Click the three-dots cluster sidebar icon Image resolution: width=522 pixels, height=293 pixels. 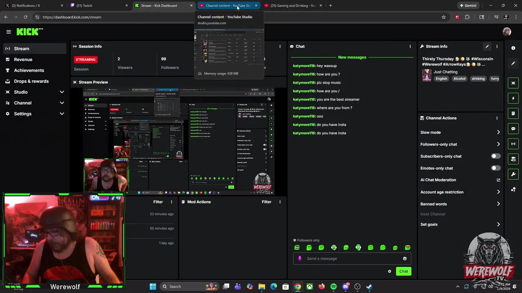[x=513, y=189]
